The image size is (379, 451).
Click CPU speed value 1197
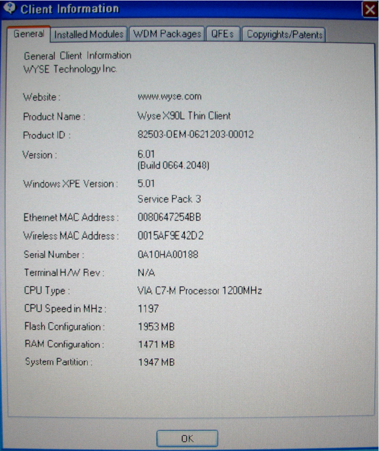pos(148,309)
